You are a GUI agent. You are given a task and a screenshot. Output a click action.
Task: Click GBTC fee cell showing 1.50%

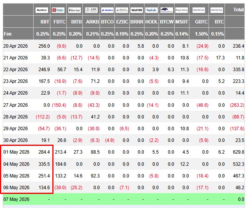[202, 34]
